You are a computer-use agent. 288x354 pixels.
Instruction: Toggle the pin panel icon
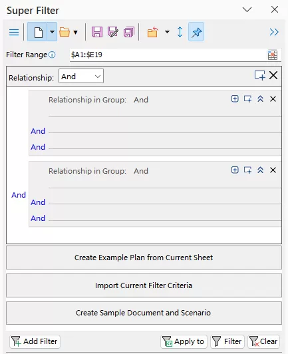(196, 32)
